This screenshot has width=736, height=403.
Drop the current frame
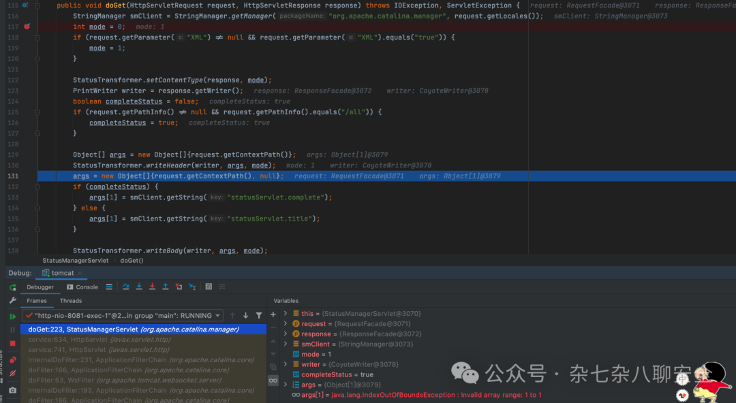[179, 287]
